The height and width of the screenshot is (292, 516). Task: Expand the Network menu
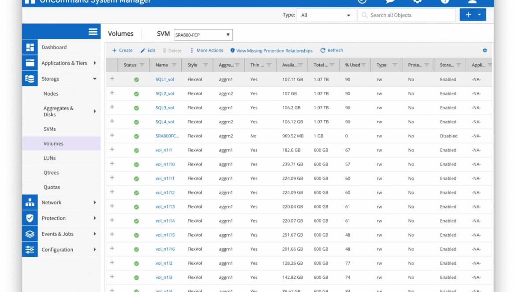pyautogui.click(x=95, y=202)
